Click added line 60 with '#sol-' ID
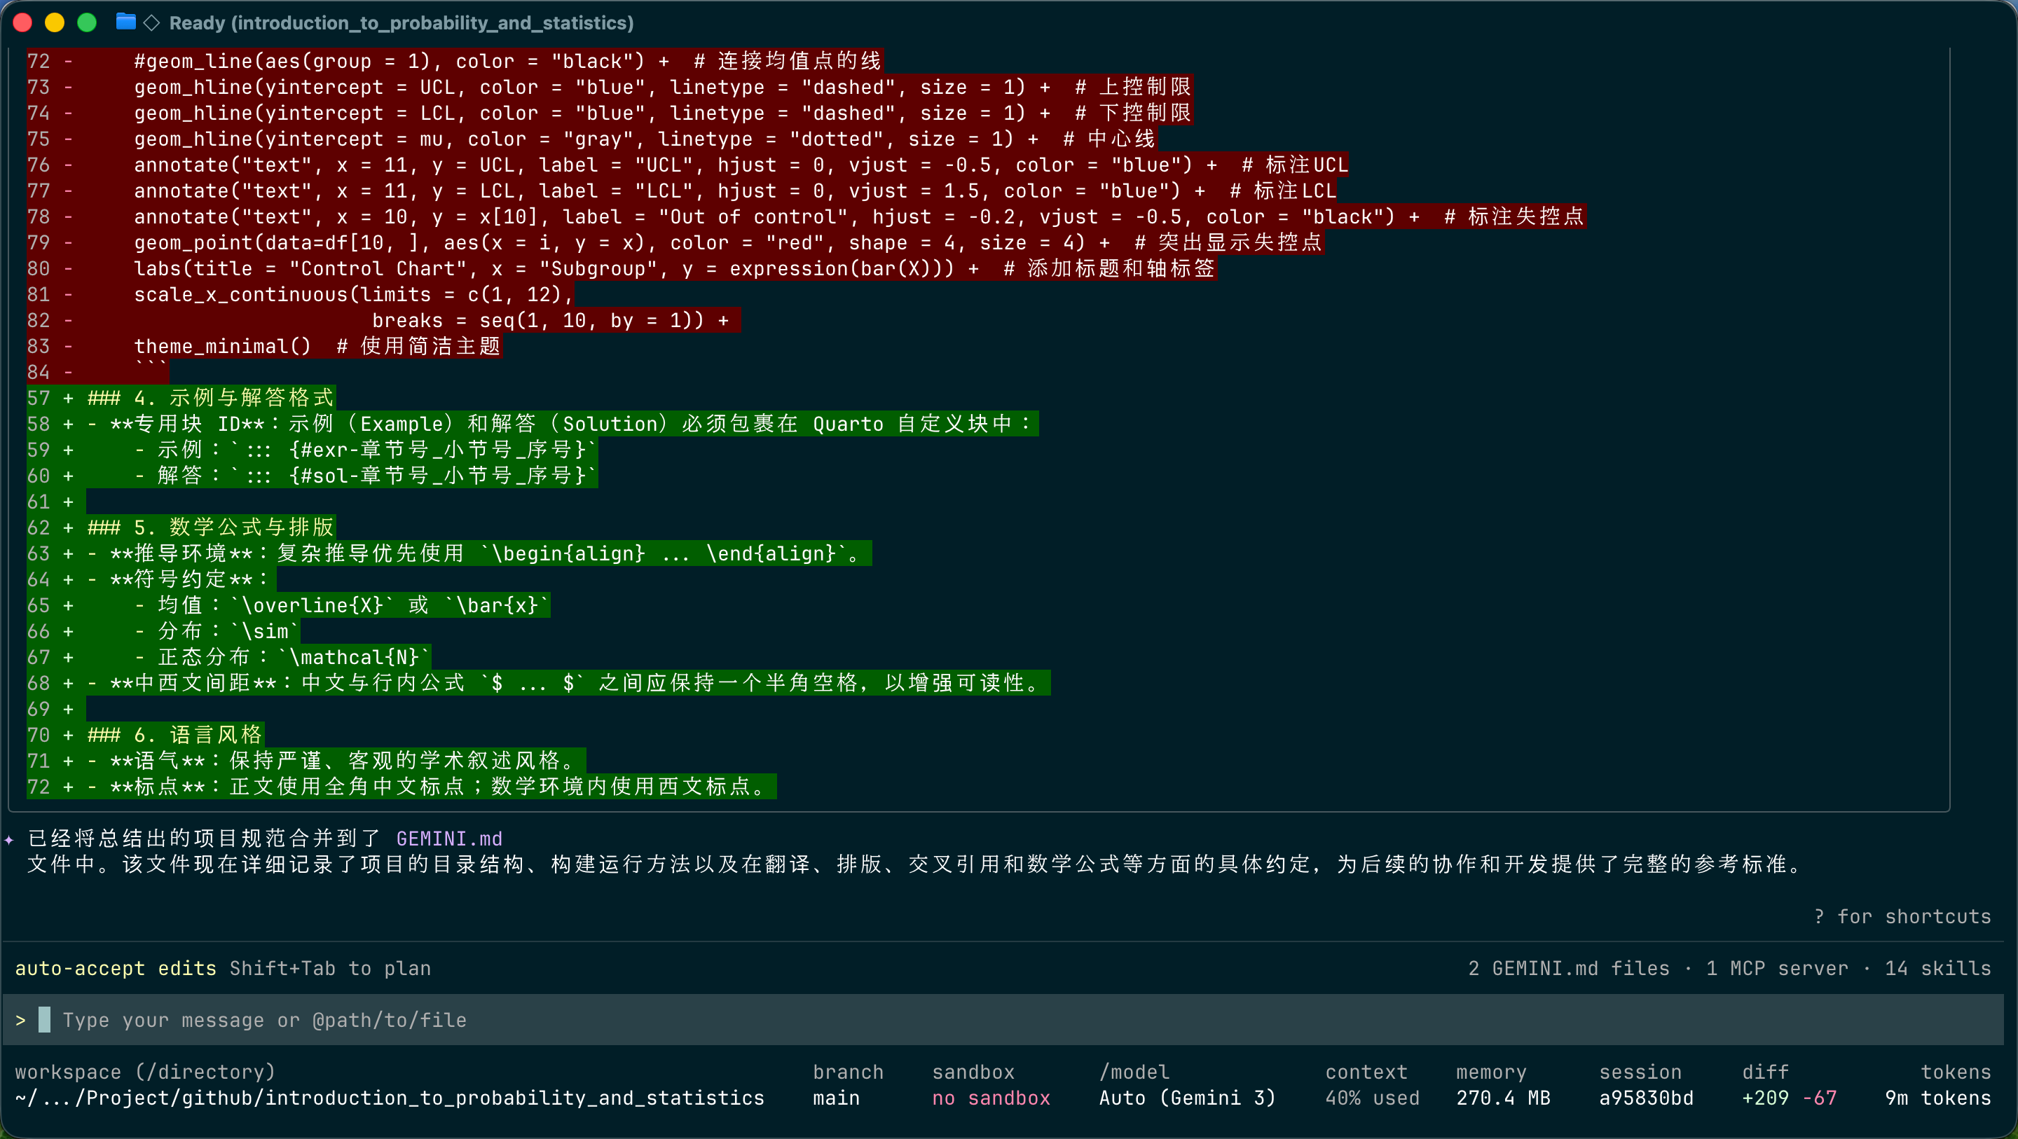2018x1139 pixels. pos(312,476)
